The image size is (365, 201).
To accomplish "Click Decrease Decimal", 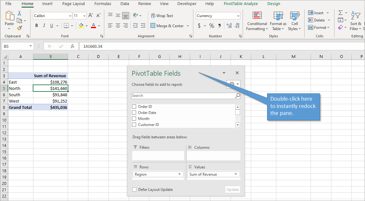I will [x=237, y=26].
